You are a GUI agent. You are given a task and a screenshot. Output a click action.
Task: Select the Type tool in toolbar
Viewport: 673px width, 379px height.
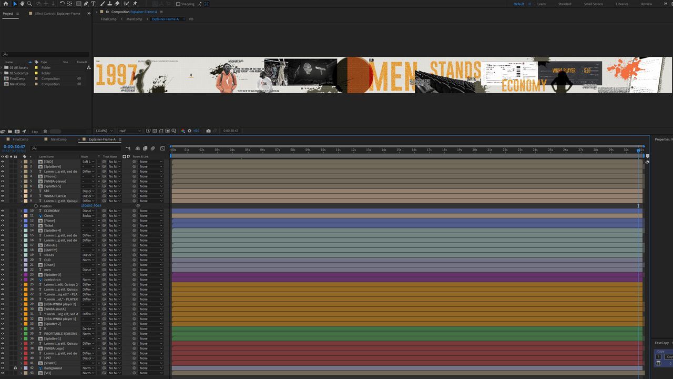pos(94,4)
